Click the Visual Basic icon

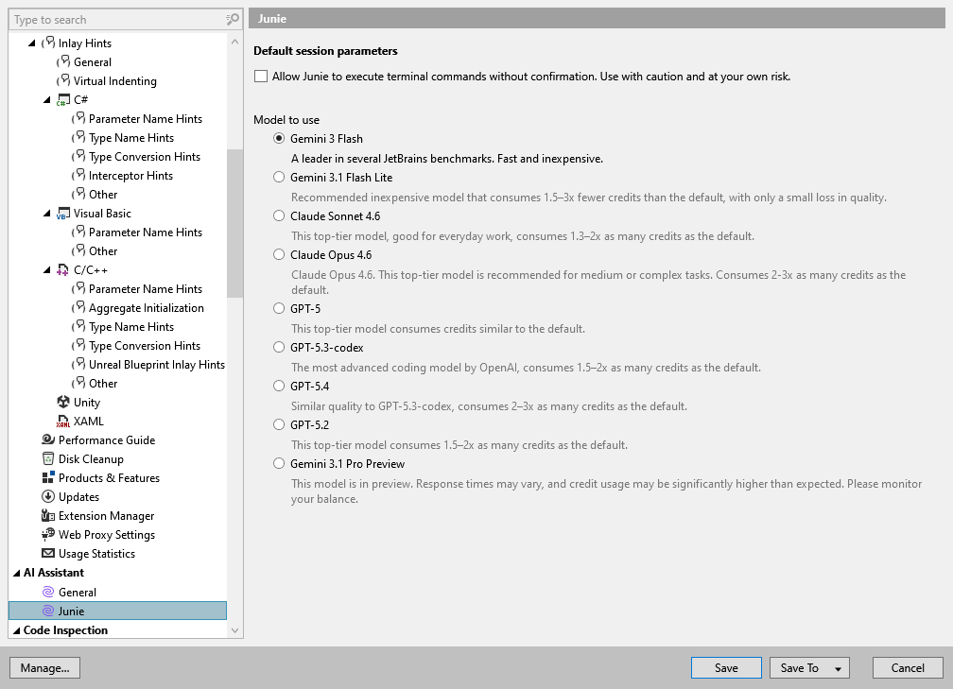63,214
